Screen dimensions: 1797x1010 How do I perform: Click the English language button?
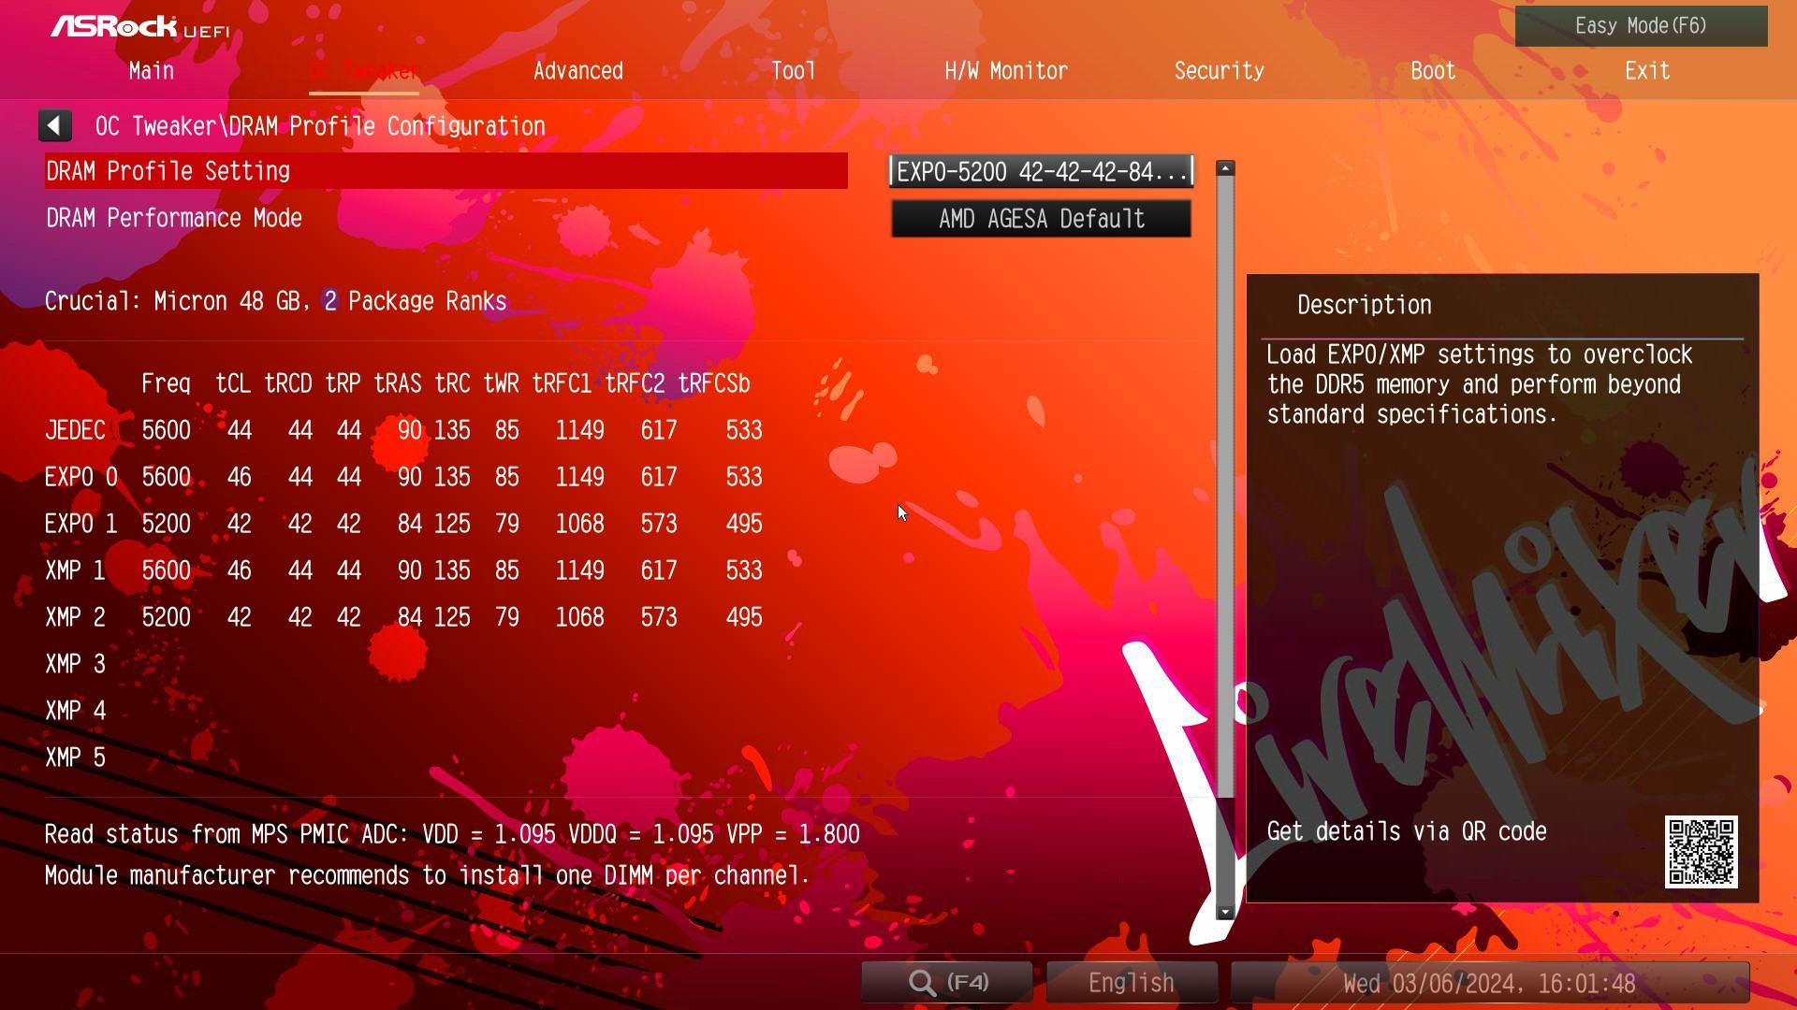coord(1132,983)
